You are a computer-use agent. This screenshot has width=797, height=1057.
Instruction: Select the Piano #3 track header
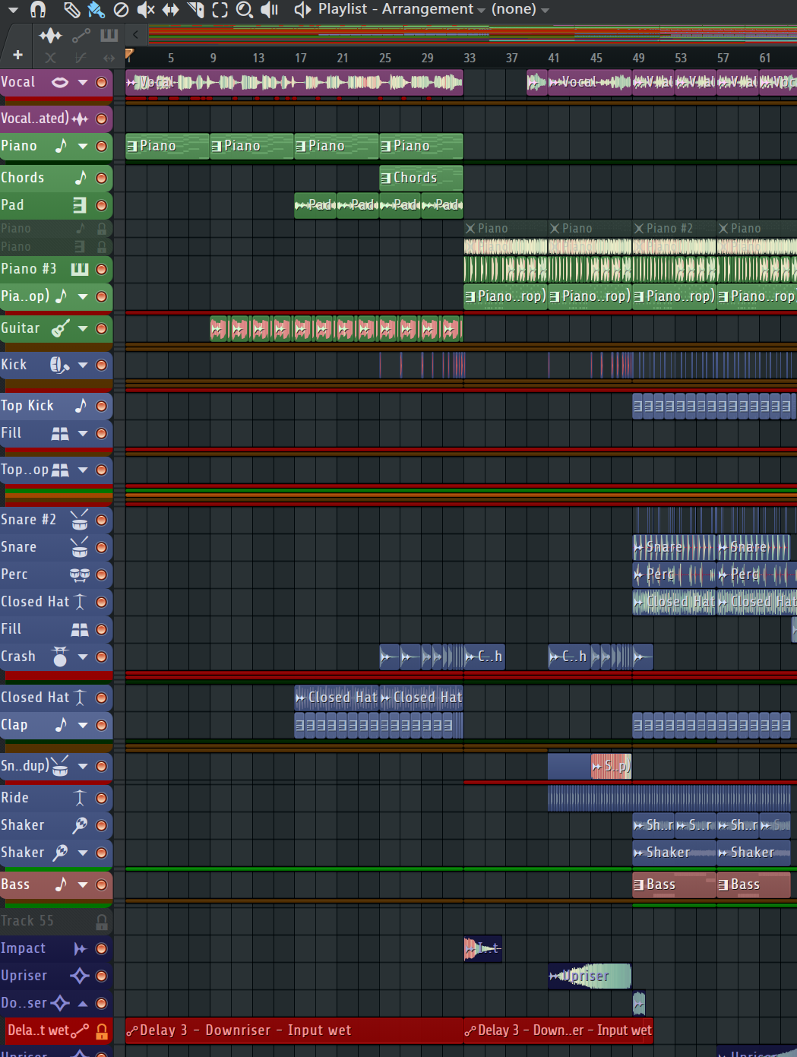pyautogui.click(x=56, y=269)
